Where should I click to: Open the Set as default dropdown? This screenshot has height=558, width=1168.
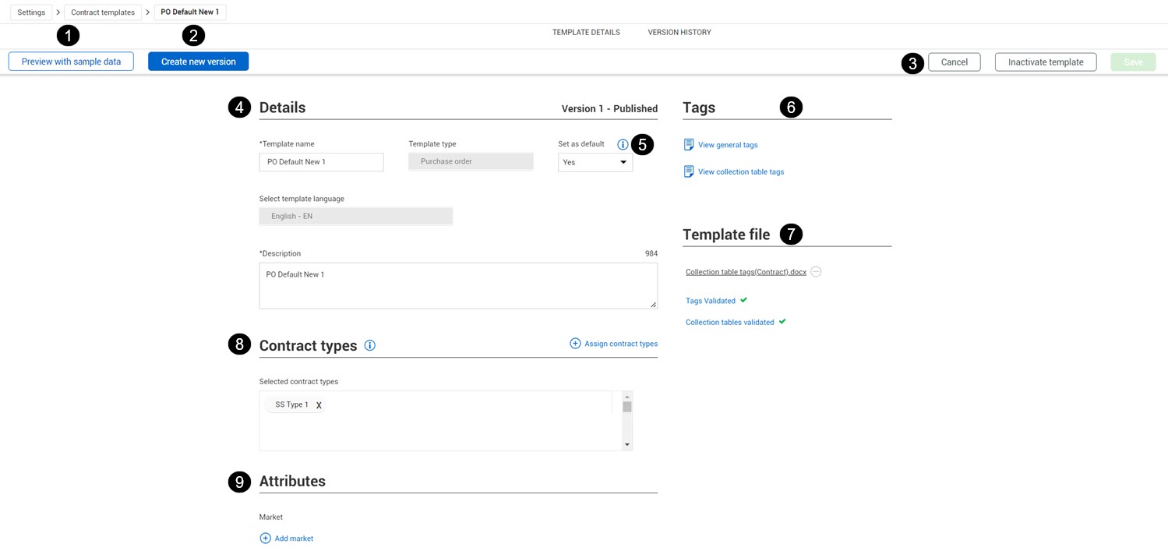pyautogui.click(x=595, y=162)
